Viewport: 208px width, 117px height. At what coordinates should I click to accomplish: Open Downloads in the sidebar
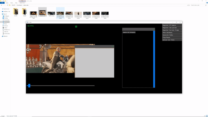(7, 22)
